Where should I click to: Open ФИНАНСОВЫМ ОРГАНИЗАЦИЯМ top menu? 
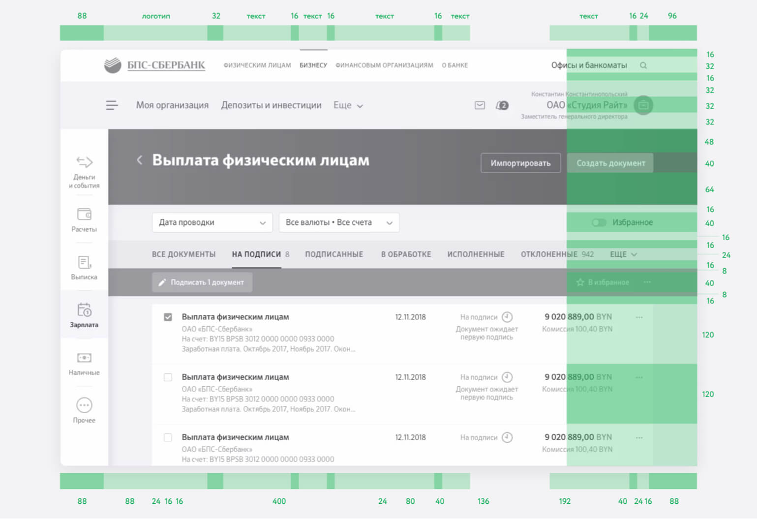click(x=384, y=65)
